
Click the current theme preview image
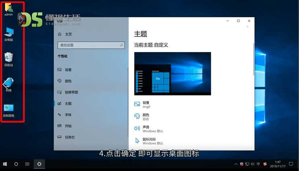pos(172,74)
